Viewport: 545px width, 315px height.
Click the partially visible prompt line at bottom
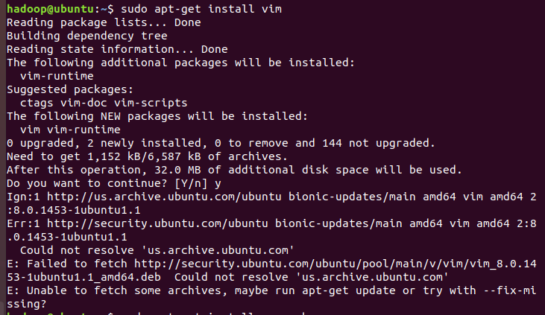point(157,314)
